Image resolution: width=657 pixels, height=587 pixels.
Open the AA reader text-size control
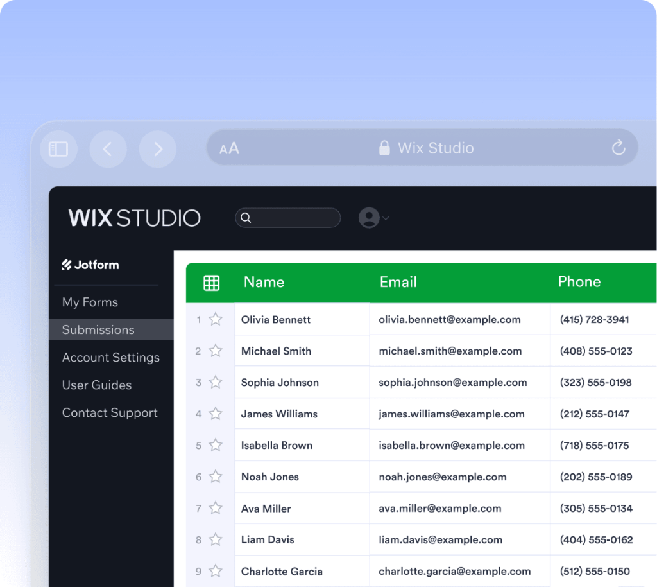229,148
